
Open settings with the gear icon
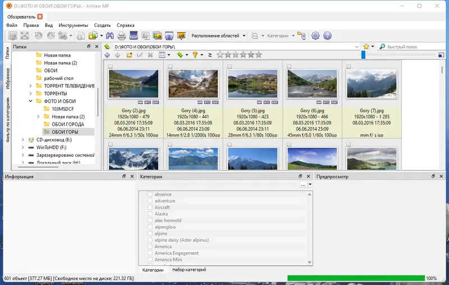pyautogui.click(x=315, y=36)
